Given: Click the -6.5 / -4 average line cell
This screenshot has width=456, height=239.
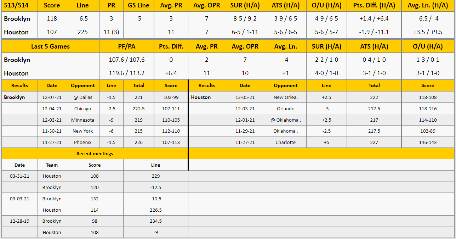Looking at the screenshot, I should coord(427,18).
